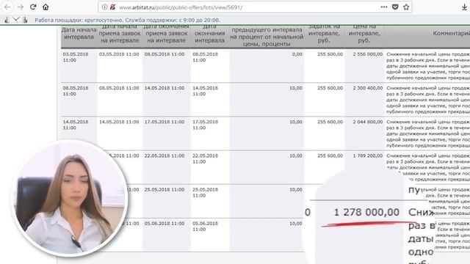Save the page to Pocket
Screen dimensions: 470x264
pos(395,7)
